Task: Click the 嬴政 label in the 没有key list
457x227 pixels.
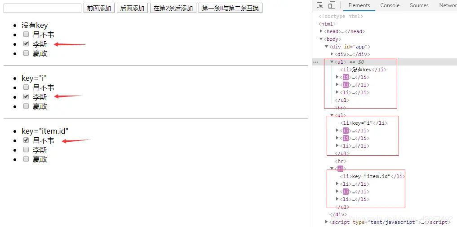Action: [40, 53]
